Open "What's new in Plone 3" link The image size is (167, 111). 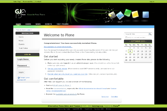click(62, 85)
